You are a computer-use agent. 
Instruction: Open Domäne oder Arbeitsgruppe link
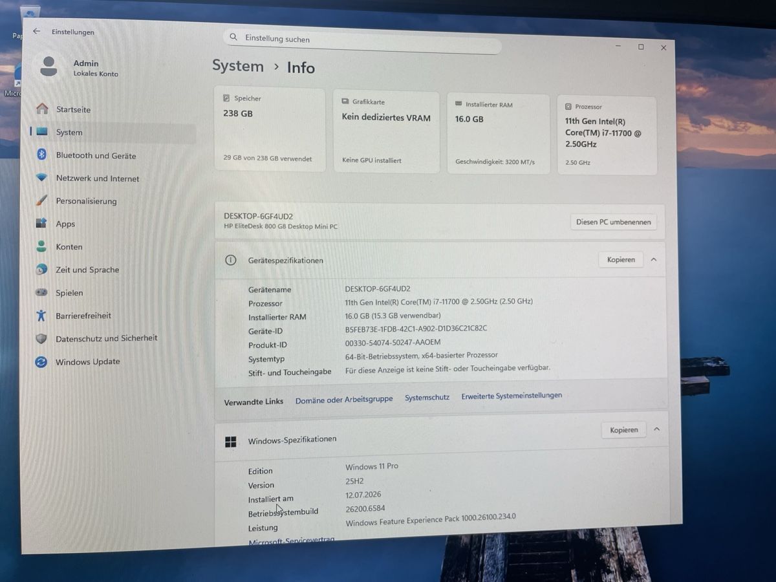[x=344, y=400]
